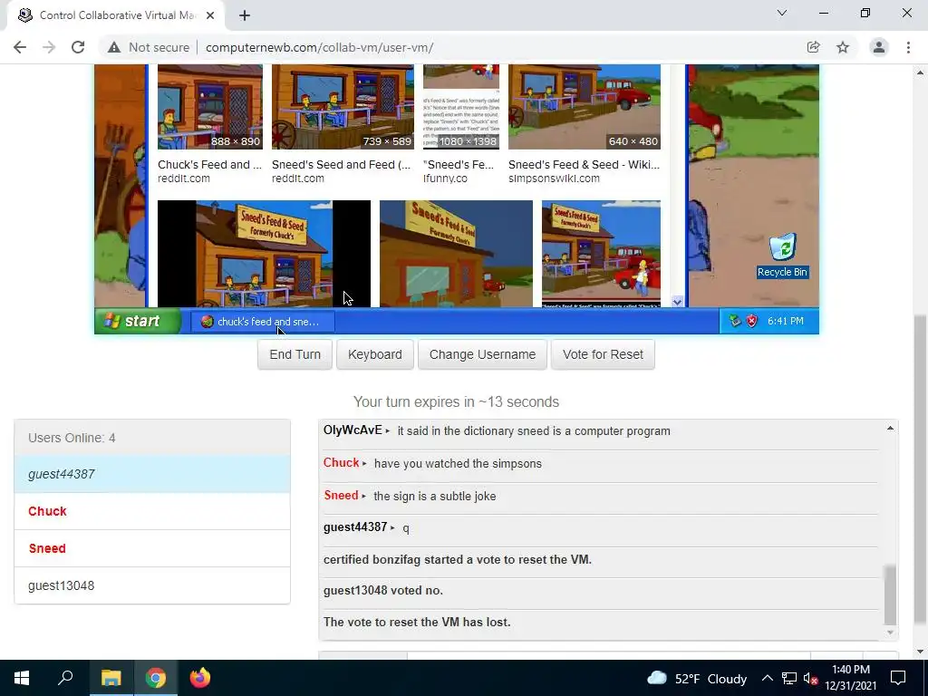The width and height of the screenshot is (928, 696).
Task: Click the Not secure warning icon
Action: 114,47
